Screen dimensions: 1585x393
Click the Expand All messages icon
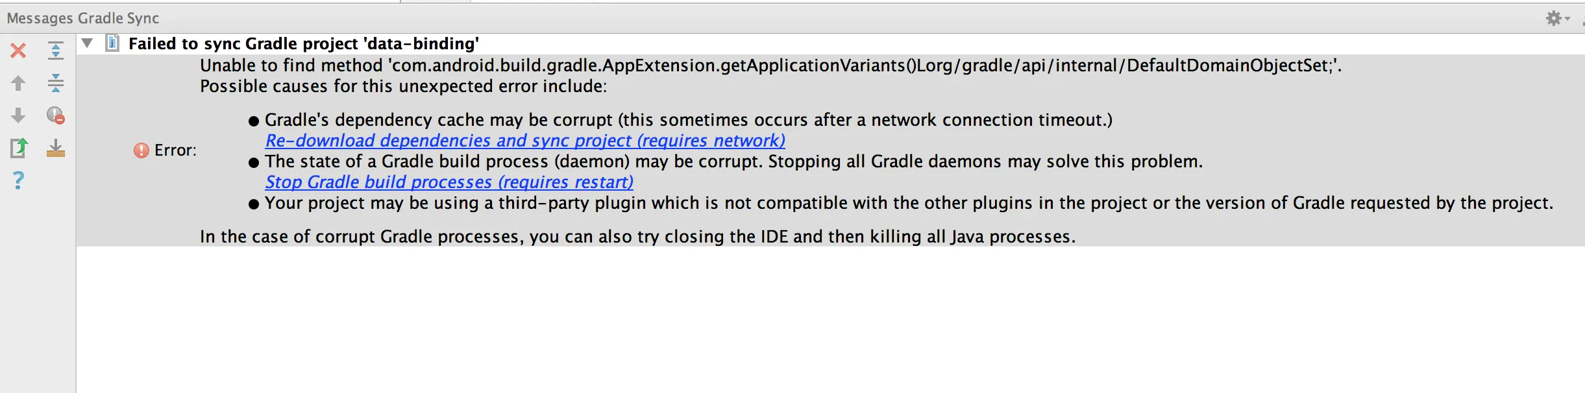pos(56,51)
